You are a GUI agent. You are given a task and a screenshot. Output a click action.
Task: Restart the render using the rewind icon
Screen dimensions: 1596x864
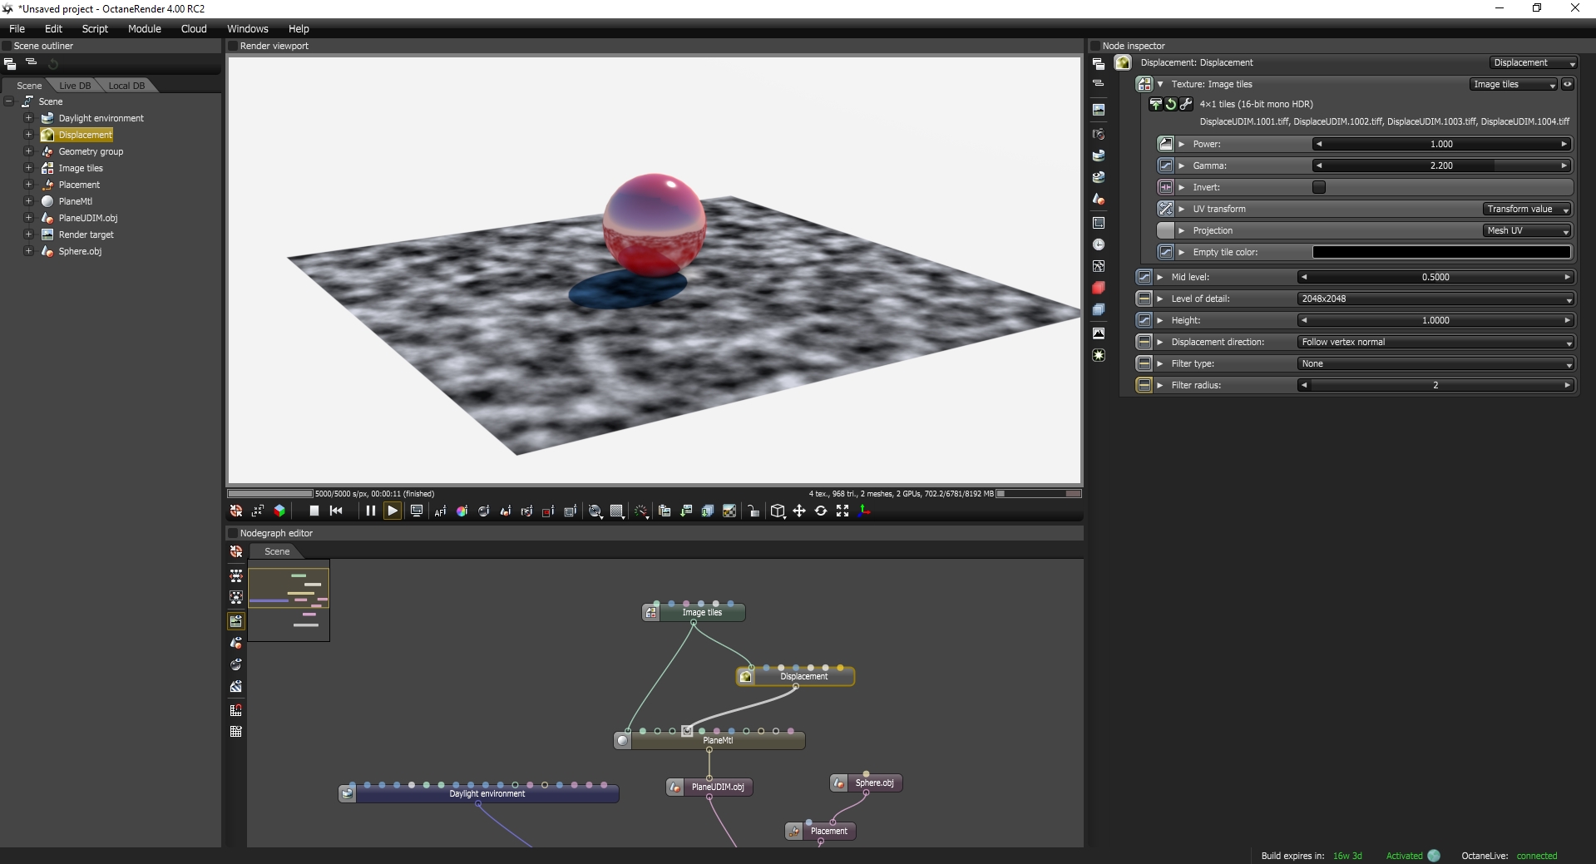point(336,511)
